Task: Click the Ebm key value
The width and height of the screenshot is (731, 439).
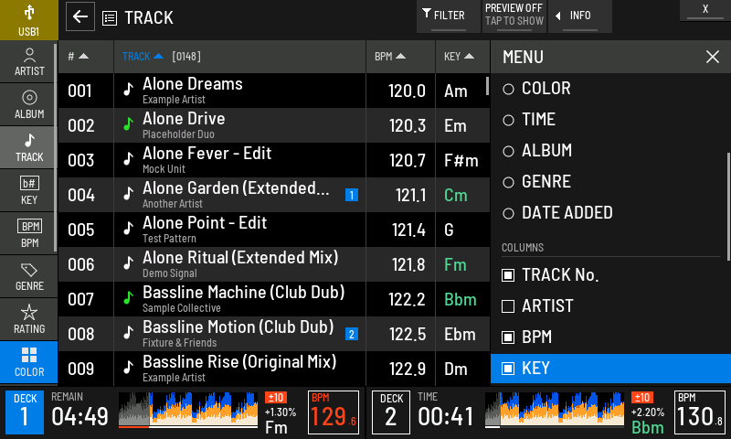Action: (460, 335)
